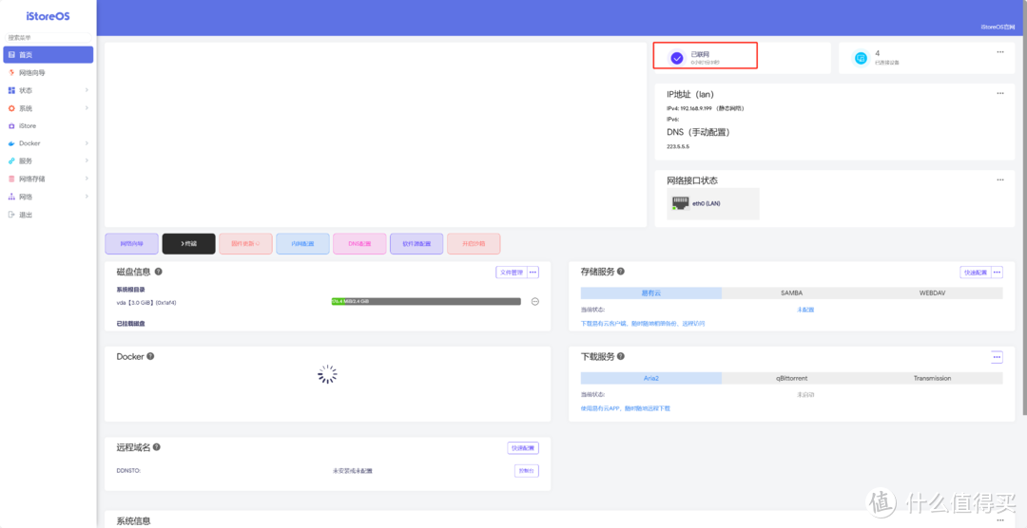Open the more menu next to 文件管理
This screenshot has height=528, width=1027.
pyautogui.click(x=533, y=273)
